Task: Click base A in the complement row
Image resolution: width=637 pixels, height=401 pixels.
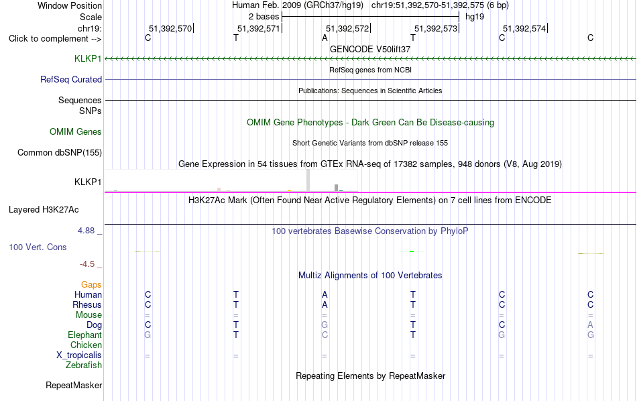Action: 325,38
